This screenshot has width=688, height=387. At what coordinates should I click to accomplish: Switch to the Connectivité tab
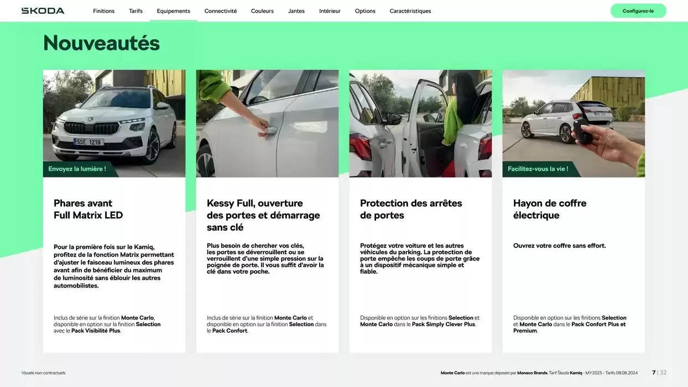click(x=220, y=11)
